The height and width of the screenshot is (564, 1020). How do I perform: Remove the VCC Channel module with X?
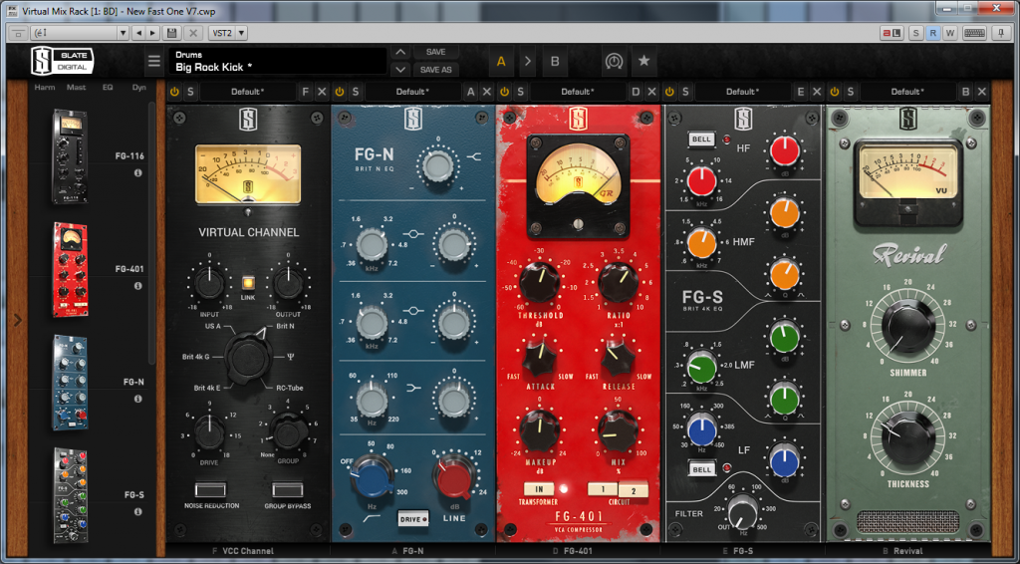322,92
